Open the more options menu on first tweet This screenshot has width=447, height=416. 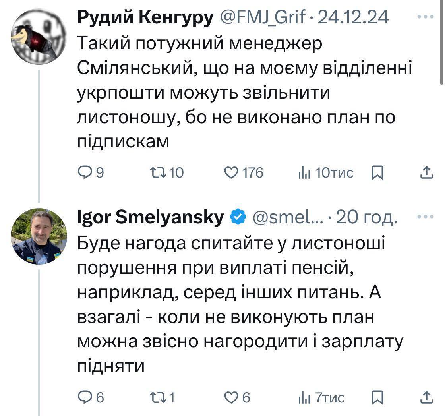tap(426, 17)
